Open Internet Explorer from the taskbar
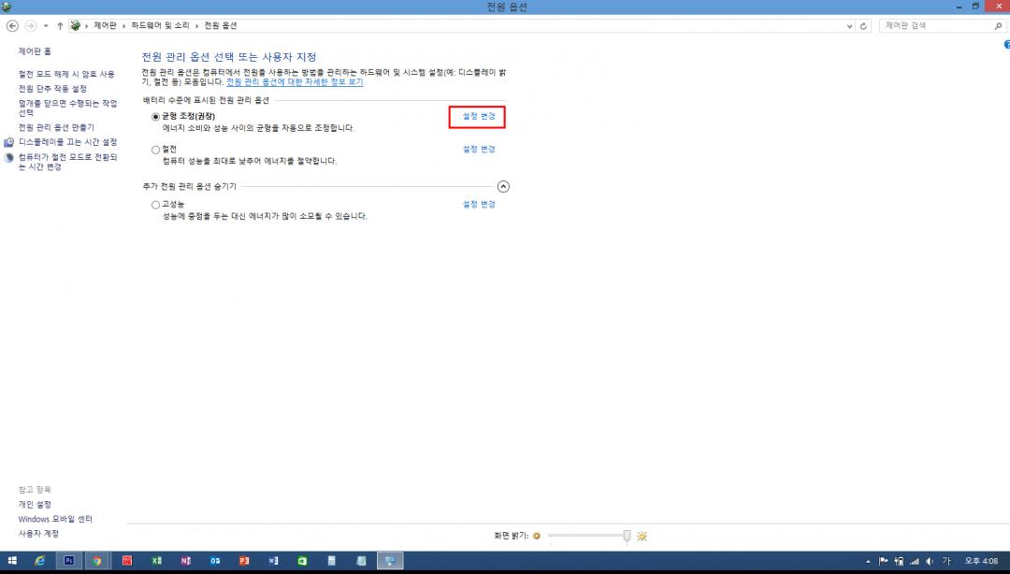 tap(39, 561)
